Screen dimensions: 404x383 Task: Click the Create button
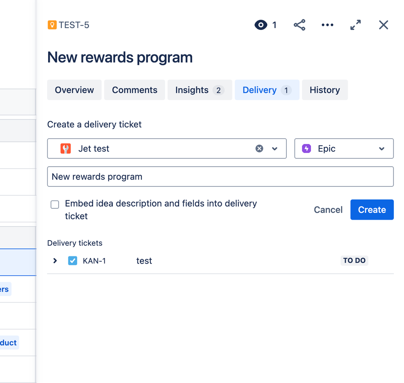pos(372,209)
